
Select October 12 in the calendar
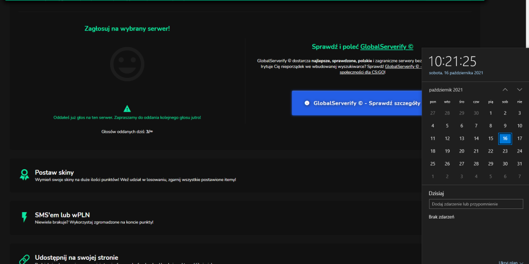click(448, 139)
